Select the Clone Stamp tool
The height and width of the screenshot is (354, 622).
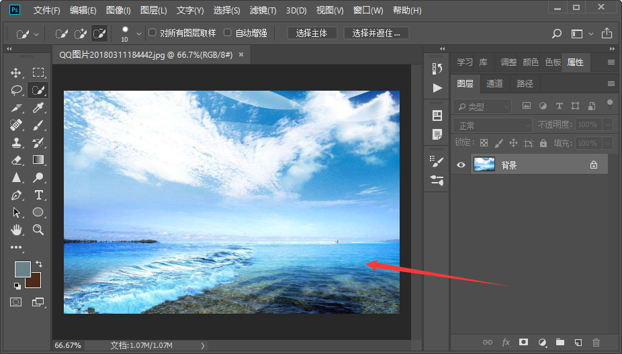point(16,142)
